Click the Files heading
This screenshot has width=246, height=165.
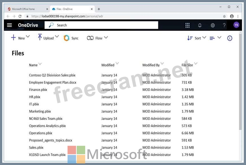18,53
